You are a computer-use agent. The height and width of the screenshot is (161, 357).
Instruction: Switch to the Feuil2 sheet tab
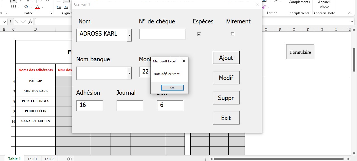tap(49, 159)
